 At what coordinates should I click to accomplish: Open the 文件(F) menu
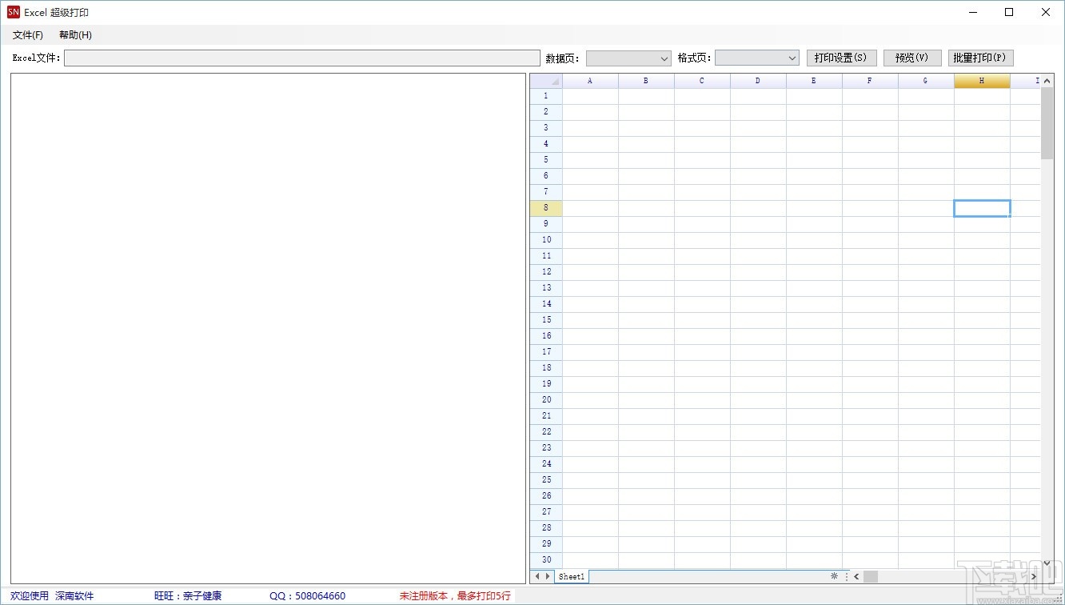pos(28,35)
